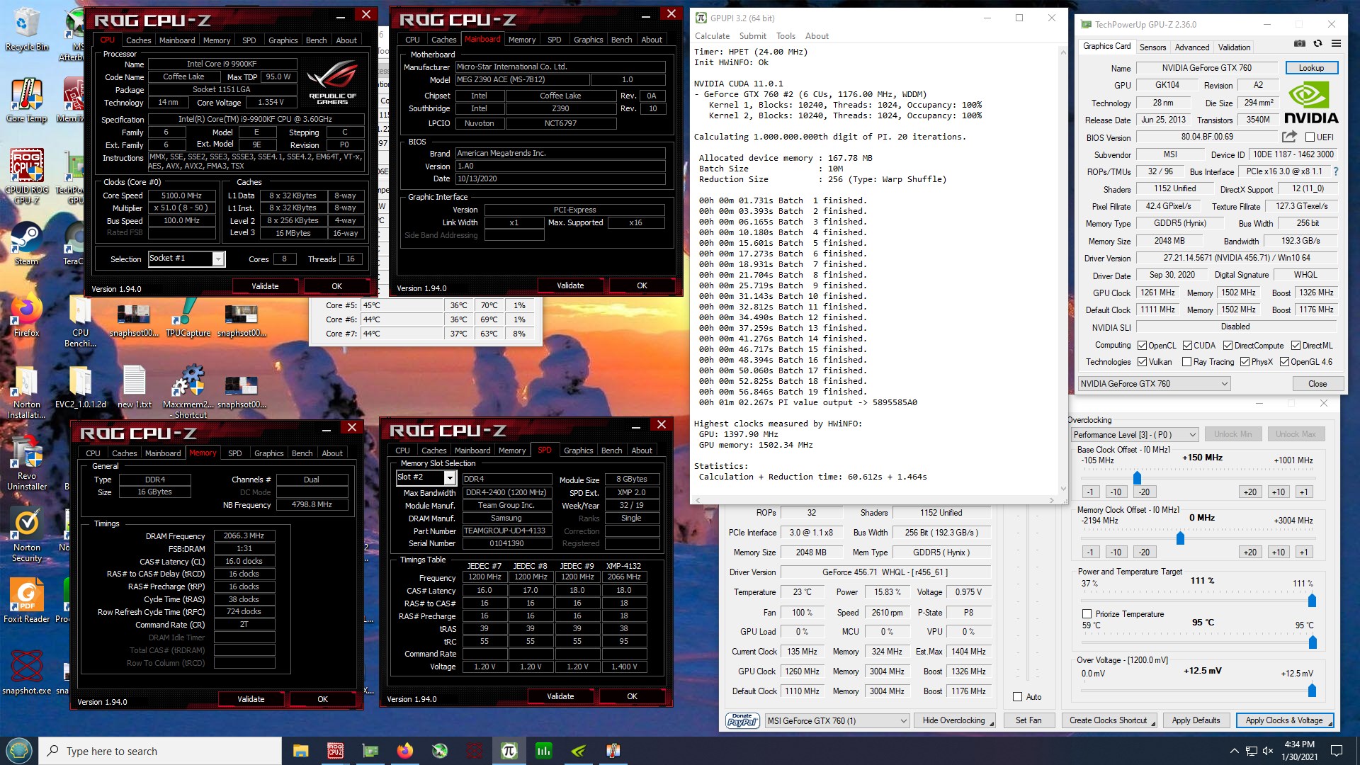Screen dimensions: 1360x765
Task: Switch to the Advanced tab in GPU-Z
Action: (x=1191, y=47)
